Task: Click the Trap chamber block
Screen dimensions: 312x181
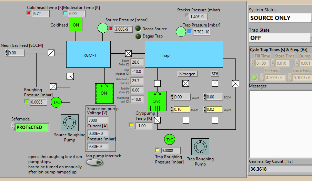Action: click(184, 54)
